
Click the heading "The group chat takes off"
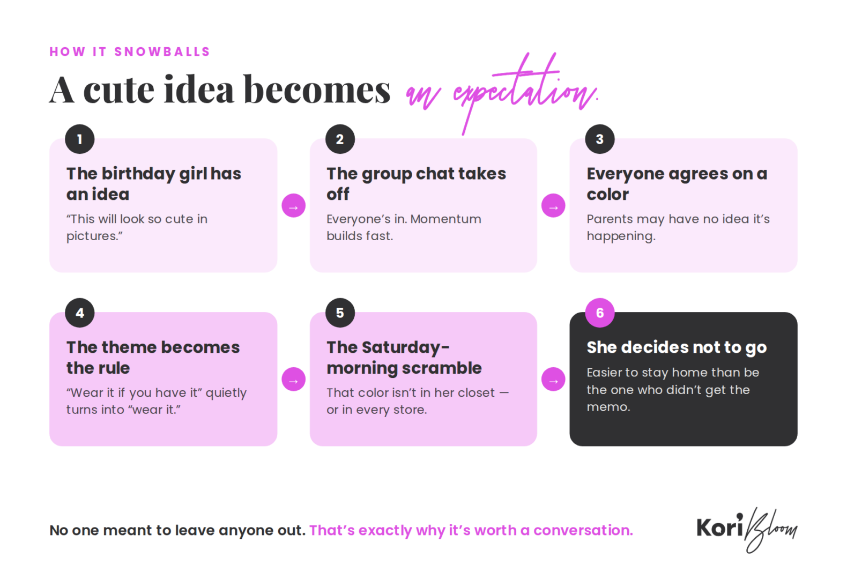[x=416, y=184]
